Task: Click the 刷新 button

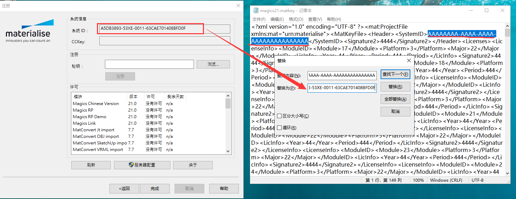Action: click(91, 165)
